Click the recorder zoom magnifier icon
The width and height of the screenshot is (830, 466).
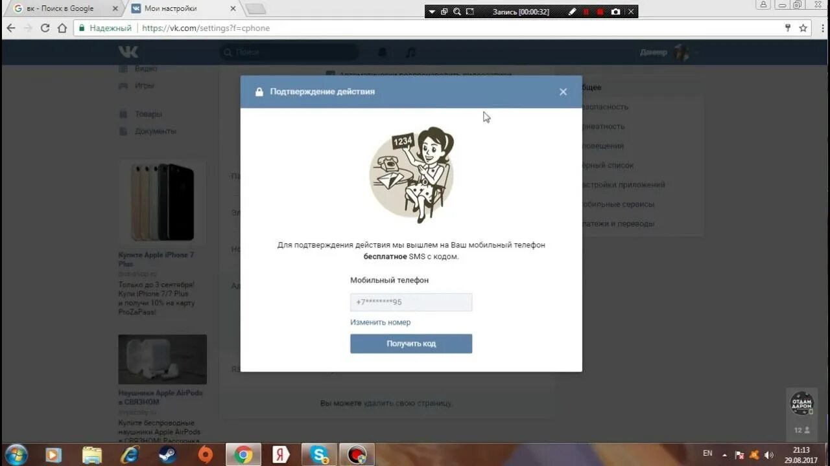pos(457,12)
